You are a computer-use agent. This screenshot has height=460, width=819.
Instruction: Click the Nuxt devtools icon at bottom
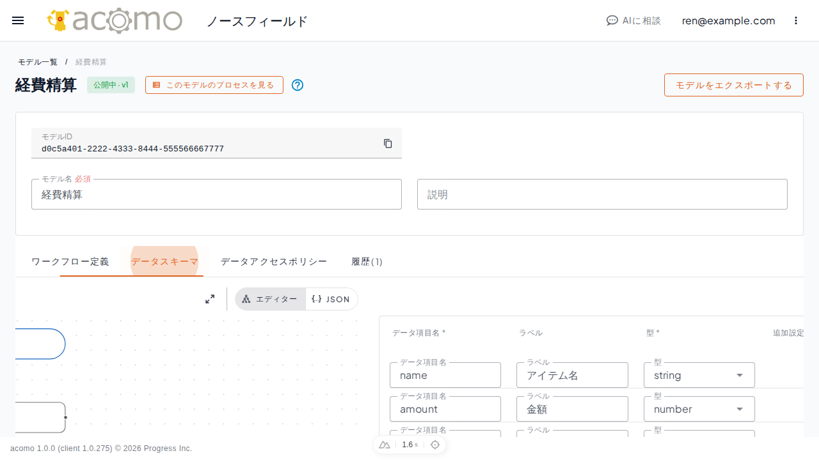(385, 445)
